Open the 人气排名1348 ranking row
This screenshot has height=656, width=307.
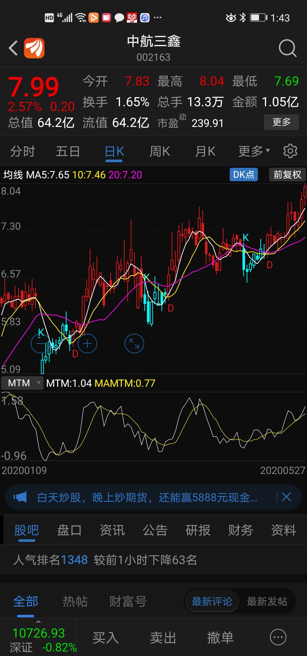[153, 560]
